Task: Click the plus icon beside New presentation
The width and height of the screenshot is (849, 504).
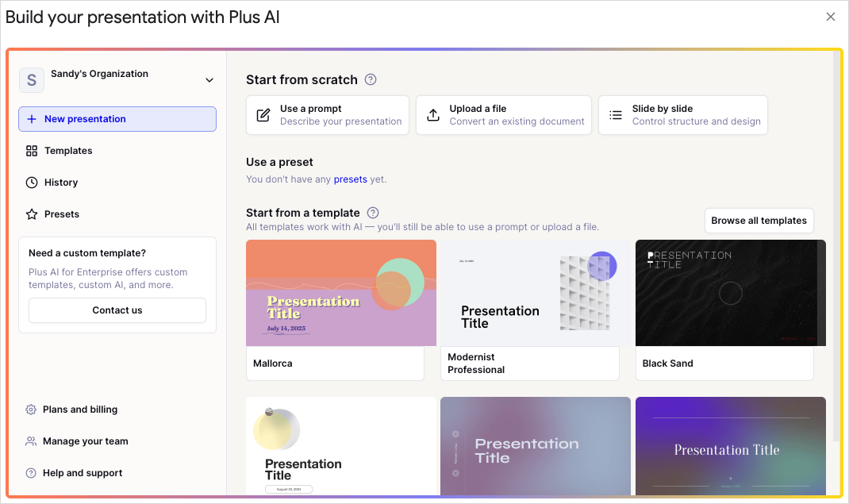Action: tap(32, 119)
